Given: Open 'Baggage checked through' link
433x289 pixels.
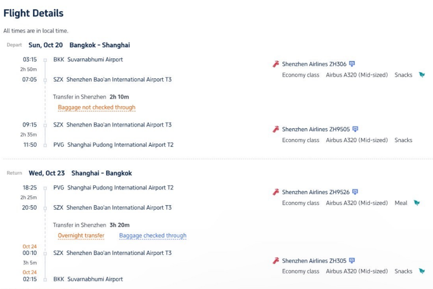Looking at the screenshot, I should tap(153, 236).
